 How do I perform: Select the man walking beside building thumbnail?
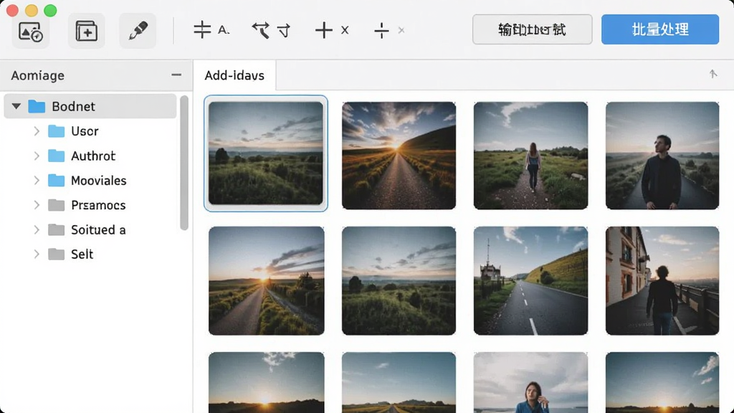tap(662, 280)
